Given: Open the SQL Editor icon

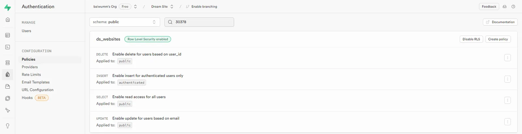Looking at the screenshot, I should click(x=8, y=47).
